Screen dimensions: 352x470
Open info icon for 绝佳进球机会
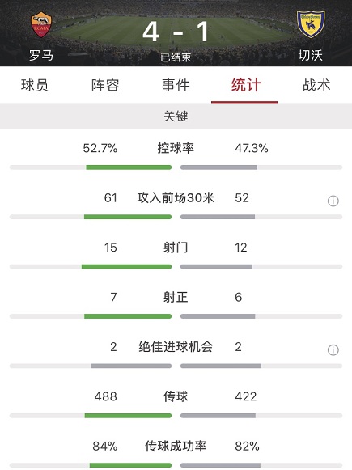click(333, 349)
